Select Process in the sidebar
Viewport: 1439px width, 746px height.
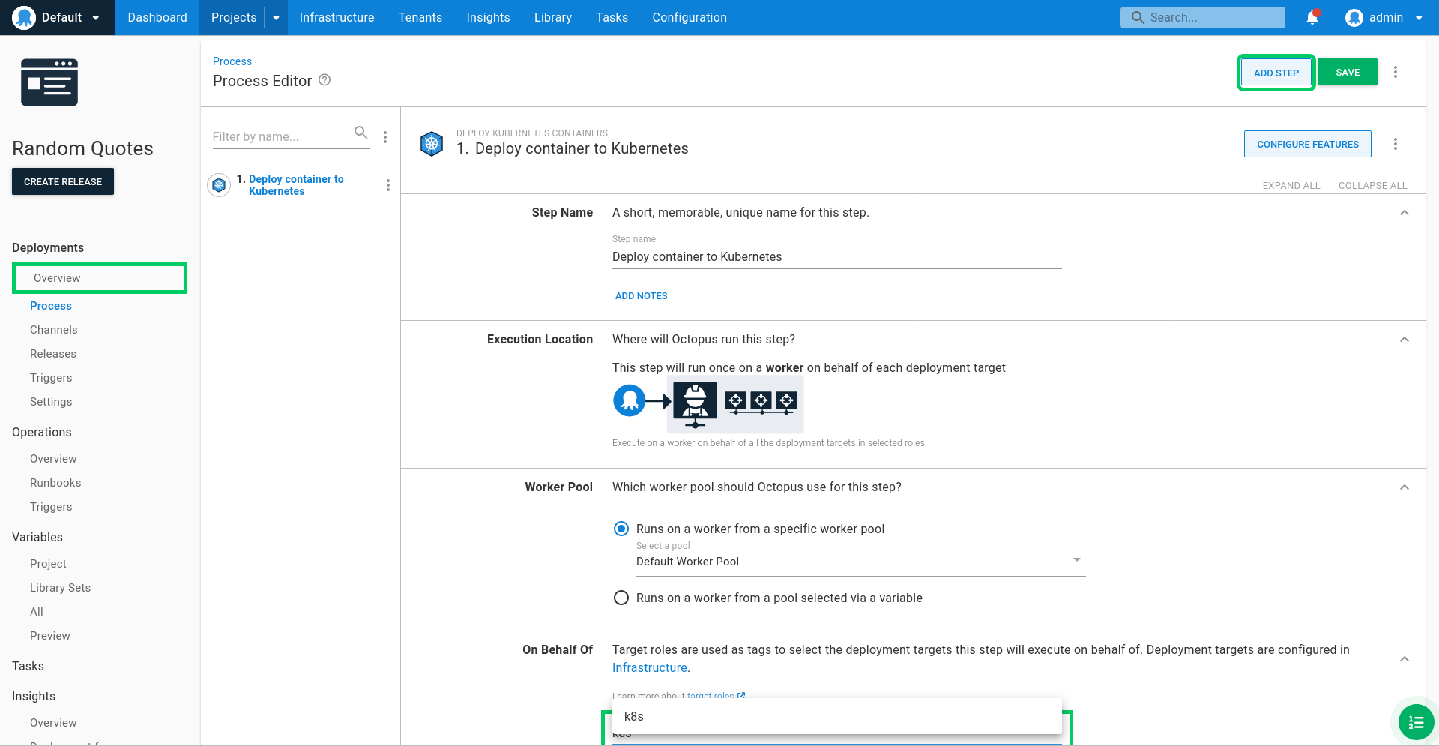(x=51, y=306)
